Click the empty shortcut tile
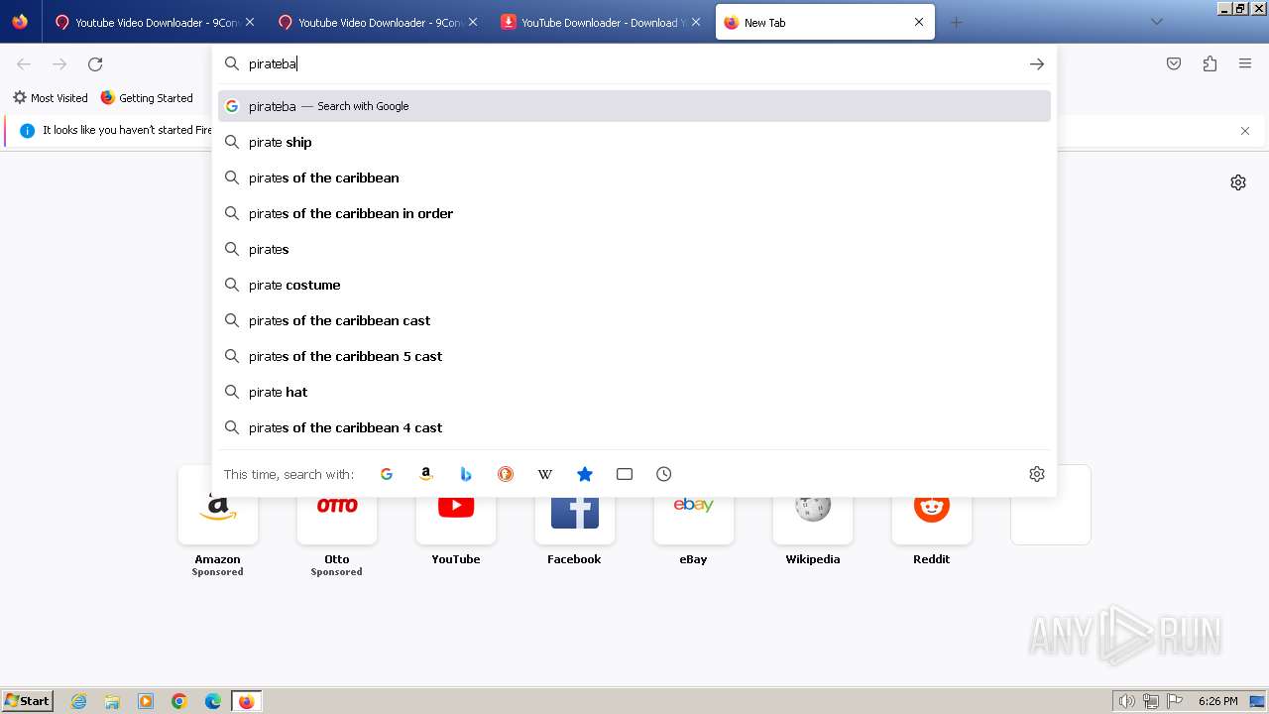1269x714 pixels. [x=1051, y=506]
